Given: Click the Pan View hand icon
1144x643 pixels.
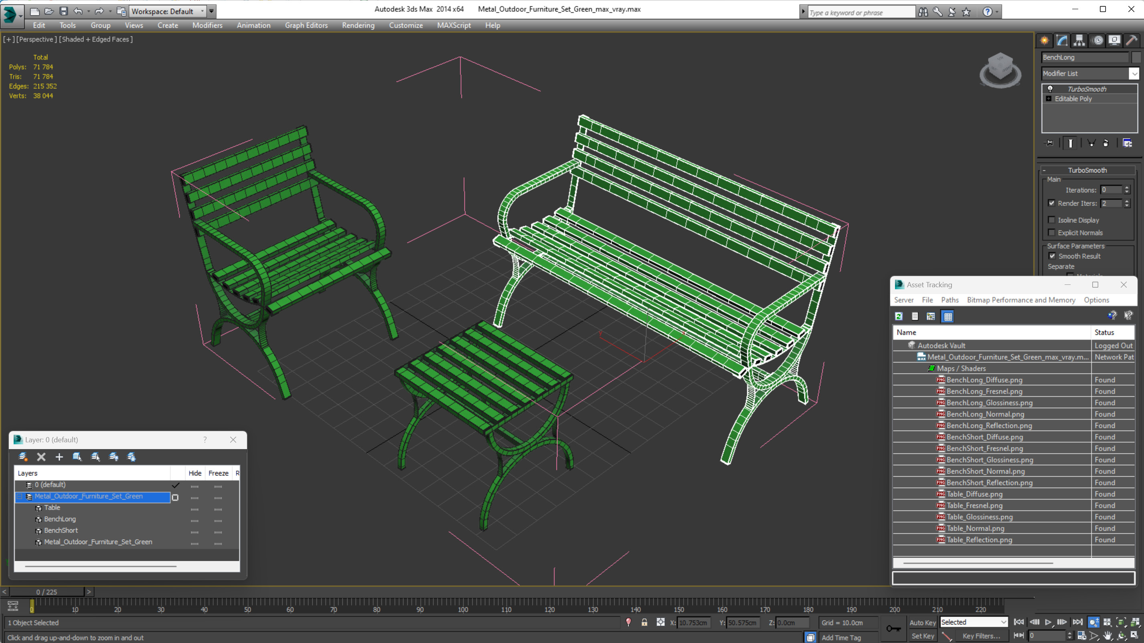Looking at the screenshot, I should [1108, 636].
